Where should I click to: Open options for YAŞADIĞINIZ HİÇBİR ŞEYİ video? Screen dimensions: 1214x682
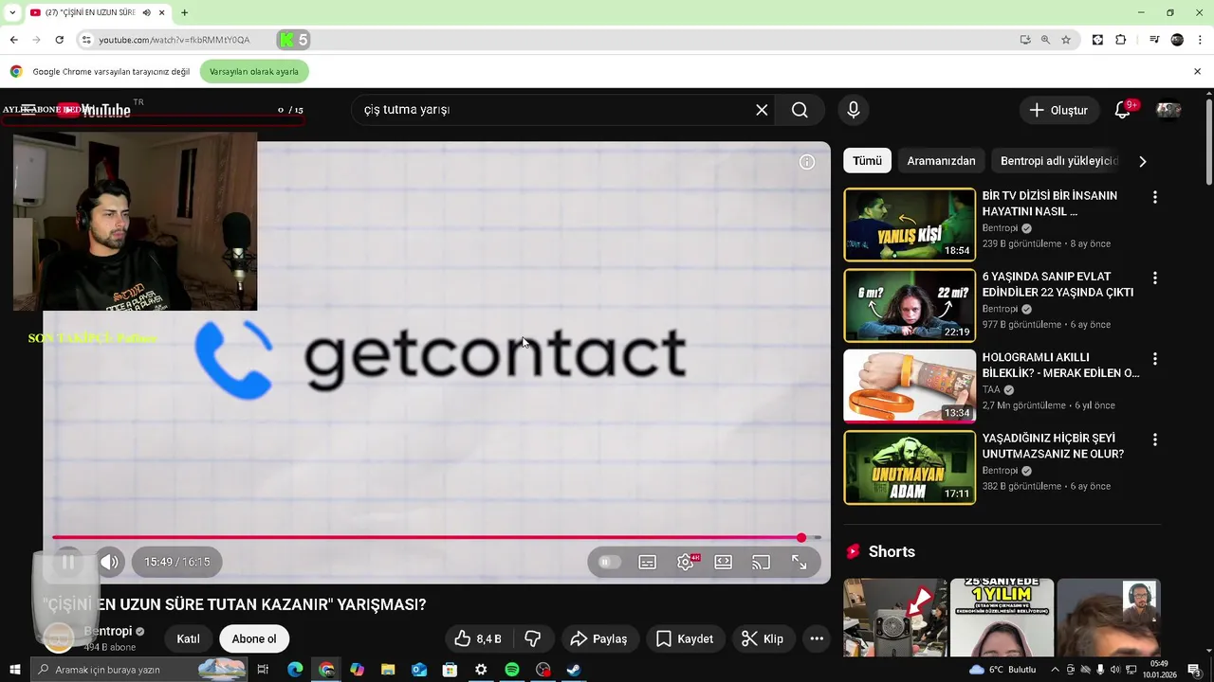(x=1154, y=440)
